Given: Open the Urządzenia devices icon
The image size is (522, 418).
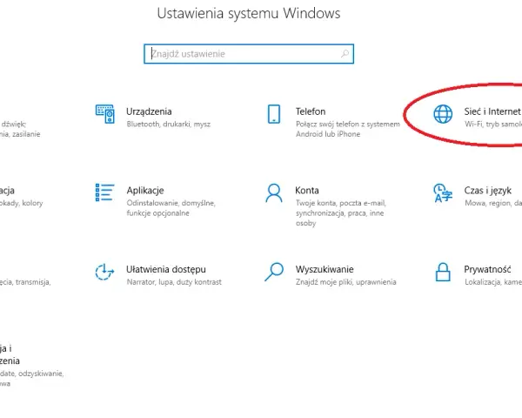Looking at the screenshot, I should coord(105,114).
